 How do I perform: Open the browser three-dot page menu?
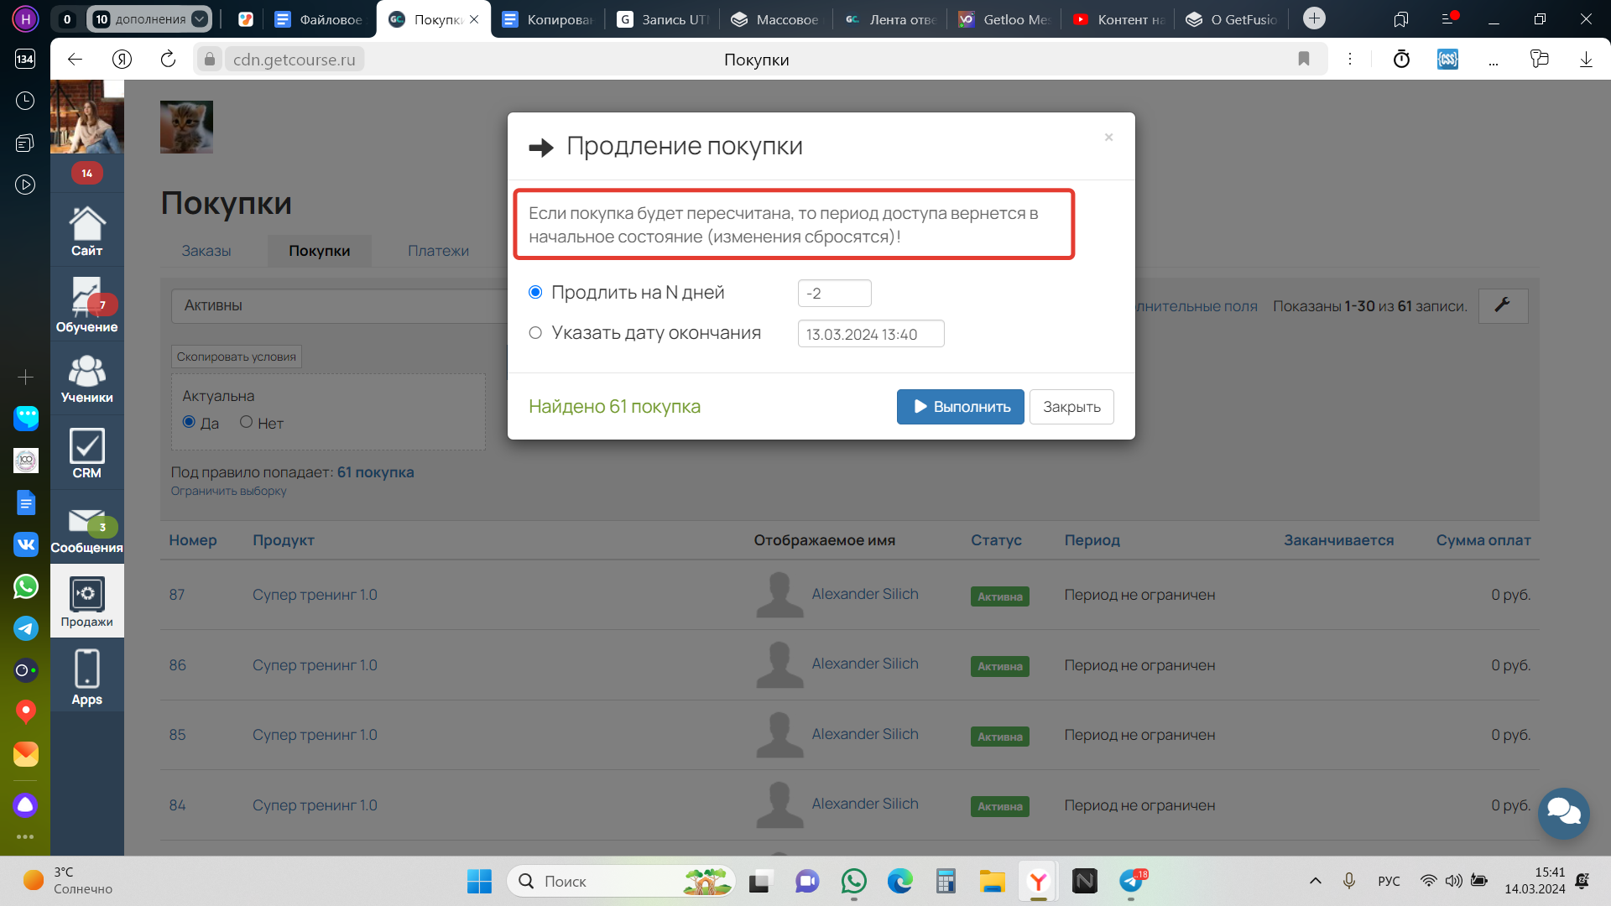point(1349,60)
